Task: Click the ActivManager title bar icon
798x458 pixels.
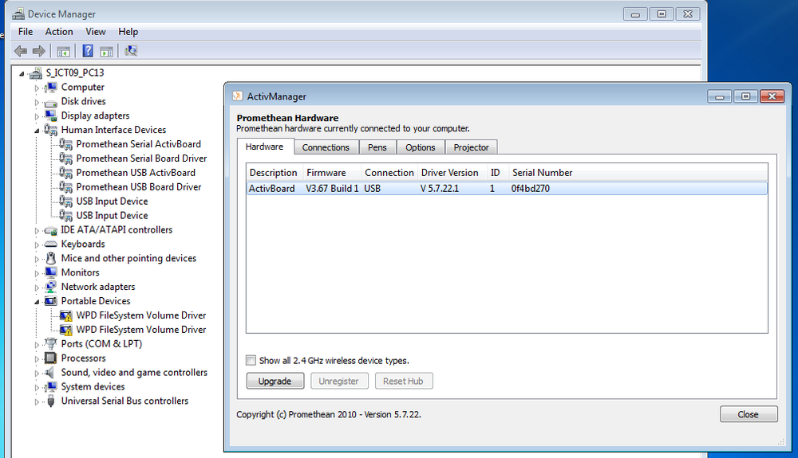Action: click(x=237, y=96)
